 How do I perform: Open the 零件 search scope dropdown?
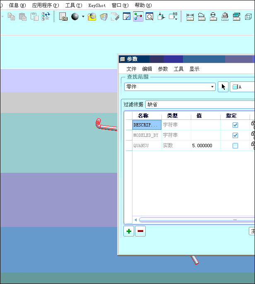click(170, 87)
